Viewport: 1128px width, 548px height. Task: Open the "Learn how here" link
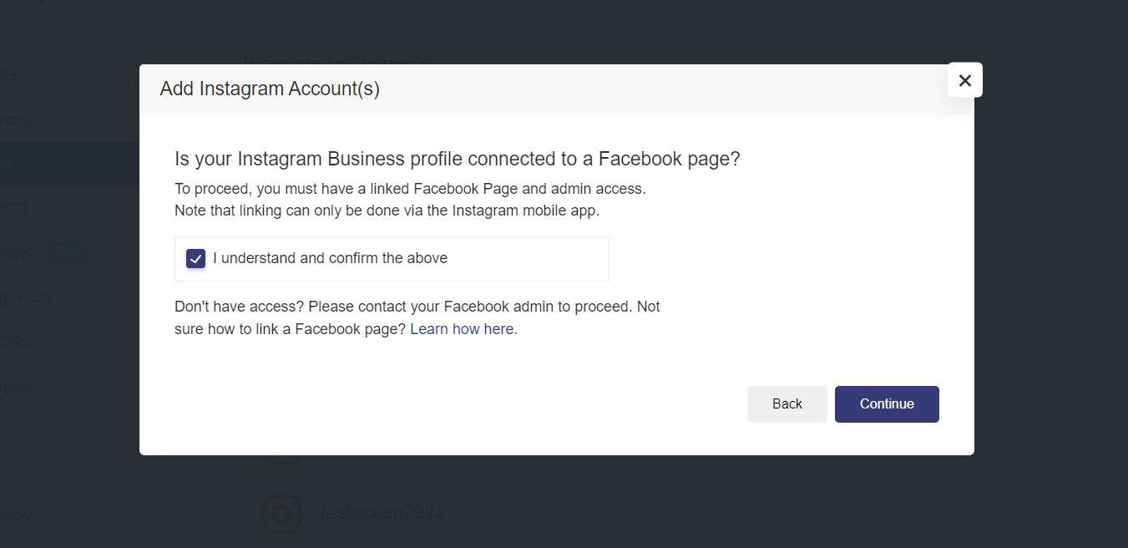pos(463,329)
